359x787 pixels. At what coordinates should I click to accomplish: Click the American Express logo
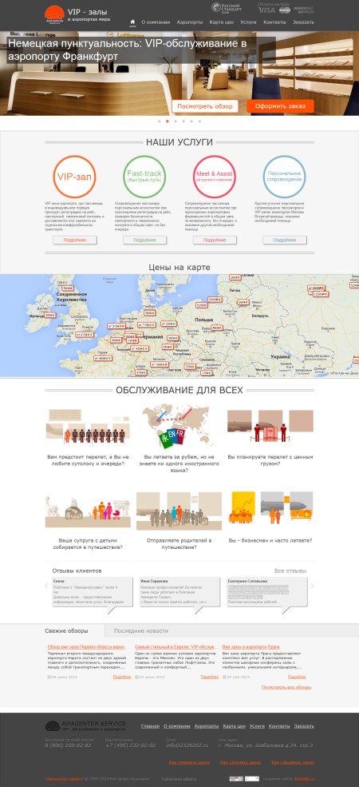304,10
